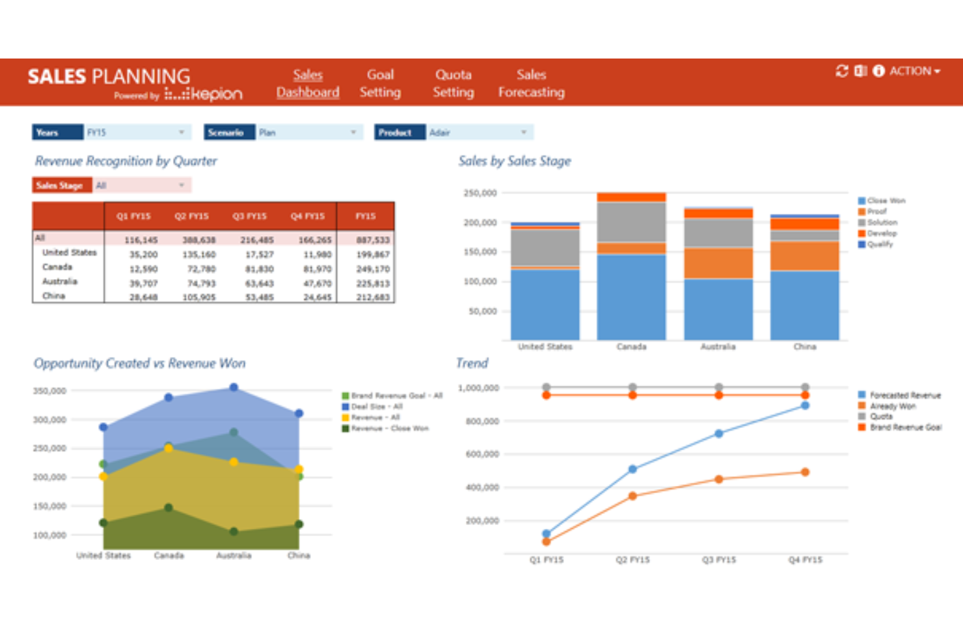Open the Sales Forecasting page
963x642 pixels.
pos(531,83)
